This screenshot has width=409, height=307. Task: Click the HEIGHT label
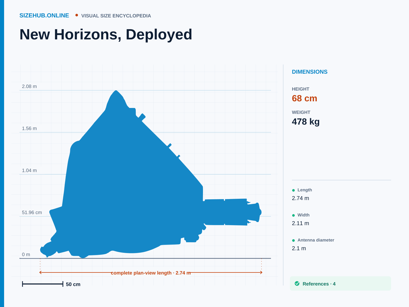click(301, 89)
